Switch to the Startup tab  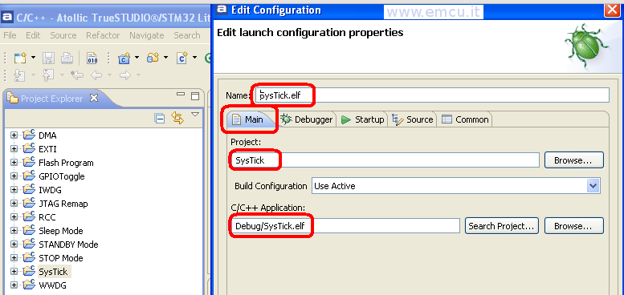[x=363, y=119]
